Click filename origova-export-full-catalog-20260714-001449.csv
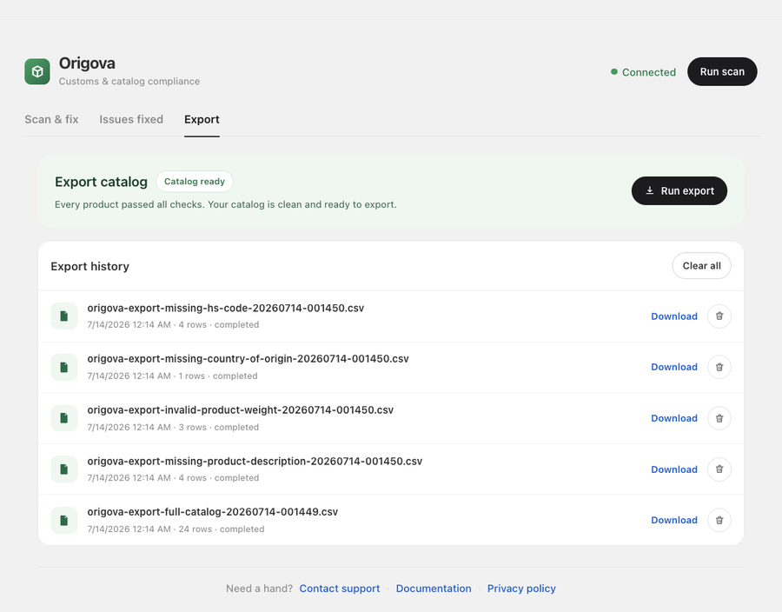The image size is (782, 612). click(213, 512)
